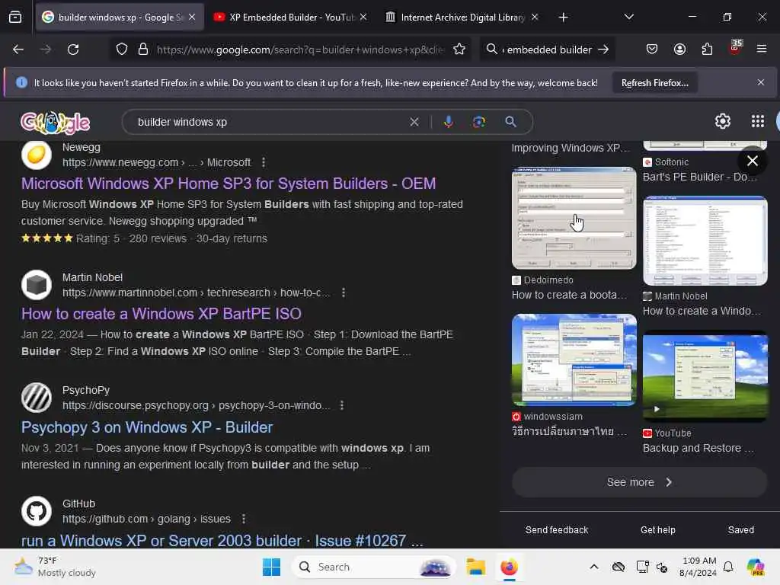Open Psychopy 3 on Windows XP link
The width and height of the screenshot is (780, 585).
[x=147, y=427]
